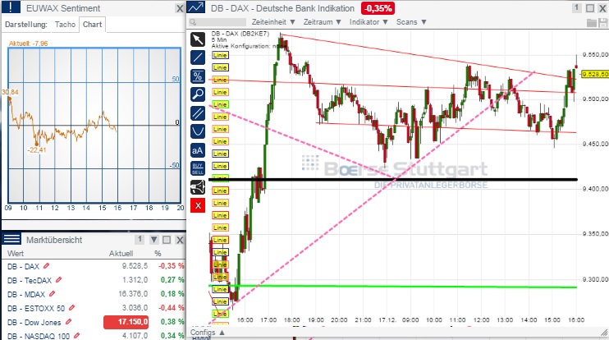Click the thick black horizontal line on chart

[x=410, y=179]
